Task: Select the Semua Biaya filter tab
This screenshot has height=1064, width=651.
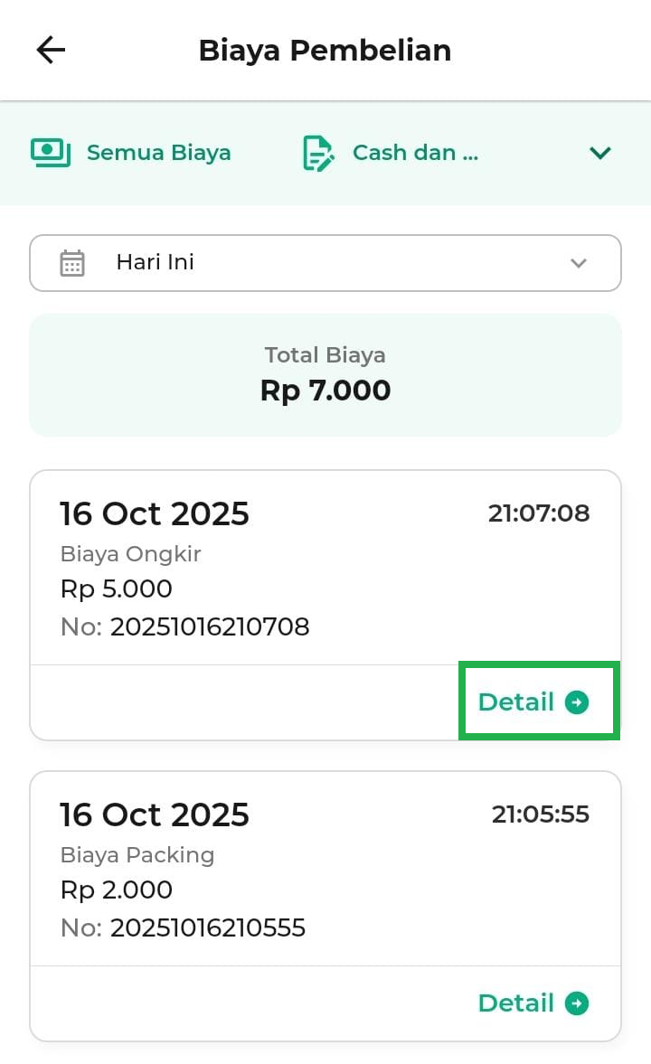Action: click(158, 153)
